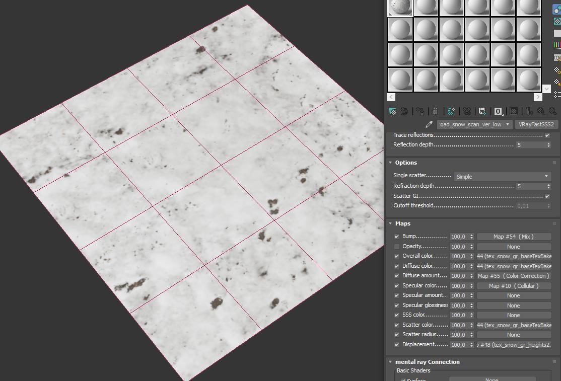Toggle the Show End Result icon
561x381 pixels.
529,112
